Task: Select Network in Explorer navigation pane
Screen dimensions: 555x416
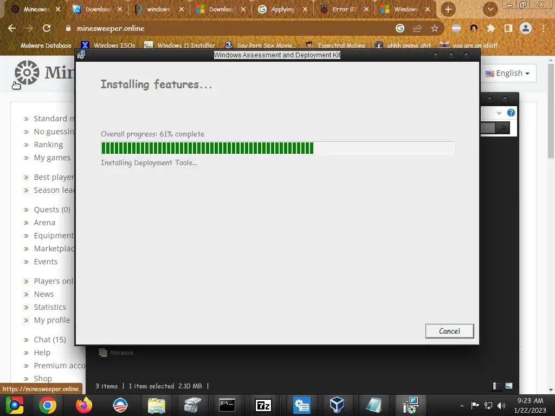Action: coord(116,353)
